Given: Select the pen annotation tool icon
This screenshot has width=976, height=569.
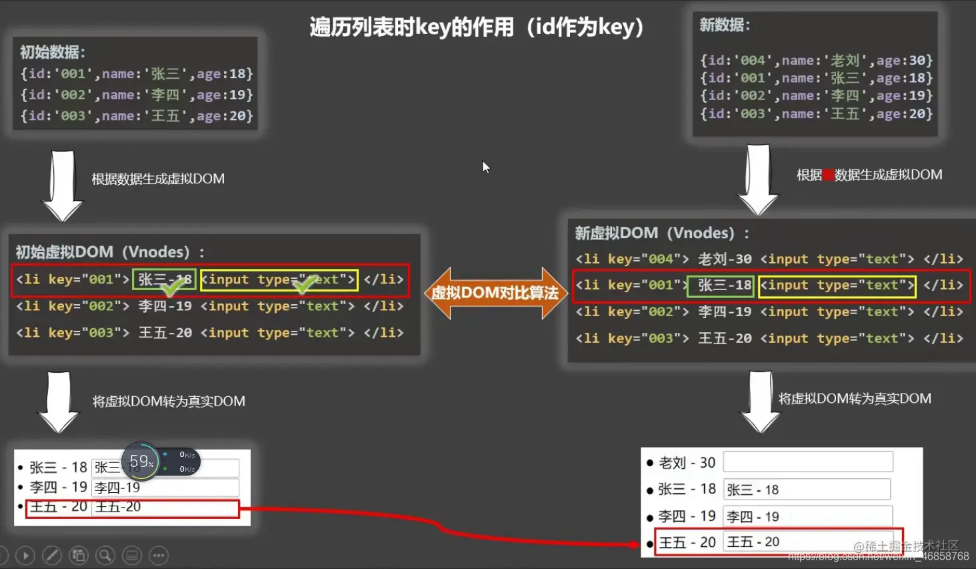Looking at the screenshot, I should [x=51, y=554].
